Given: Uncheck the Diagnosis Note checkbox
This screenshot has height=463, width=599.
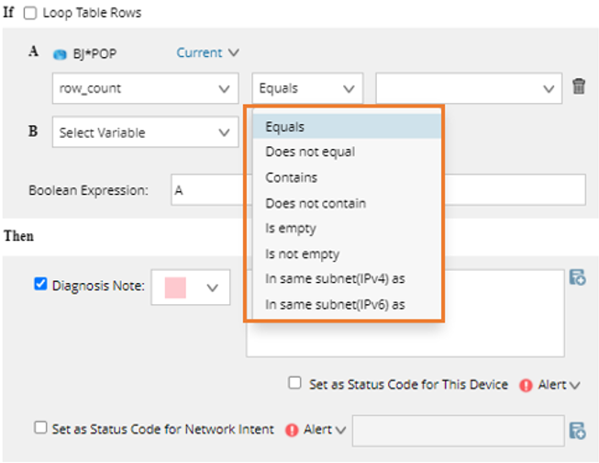Looking at the screenshot, I should (x=40, y=284).
